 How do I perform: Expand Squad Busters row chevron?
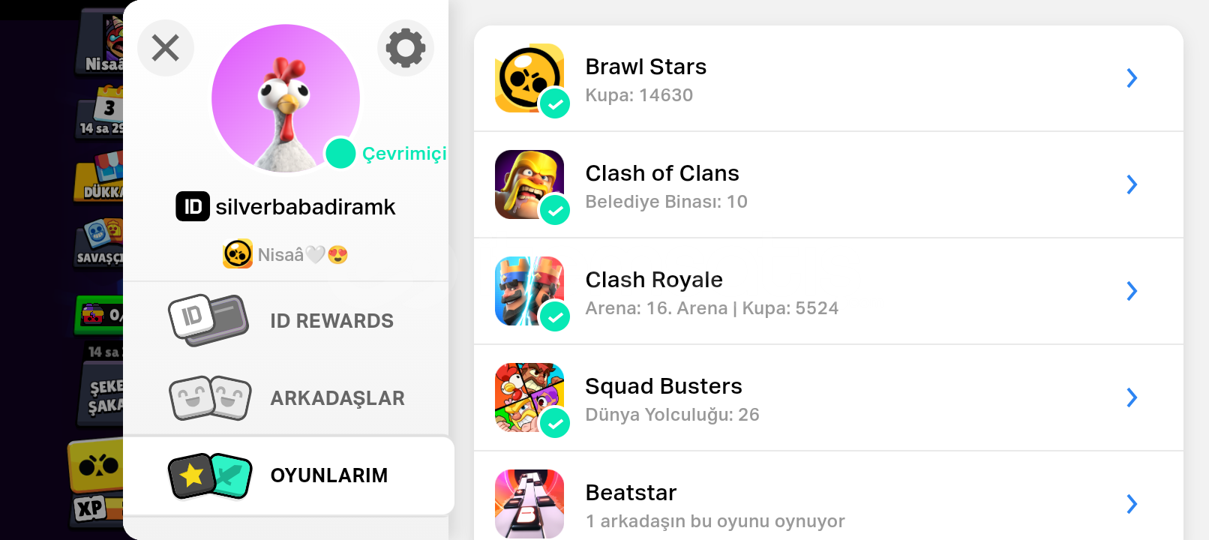[x=1132, y=397]
